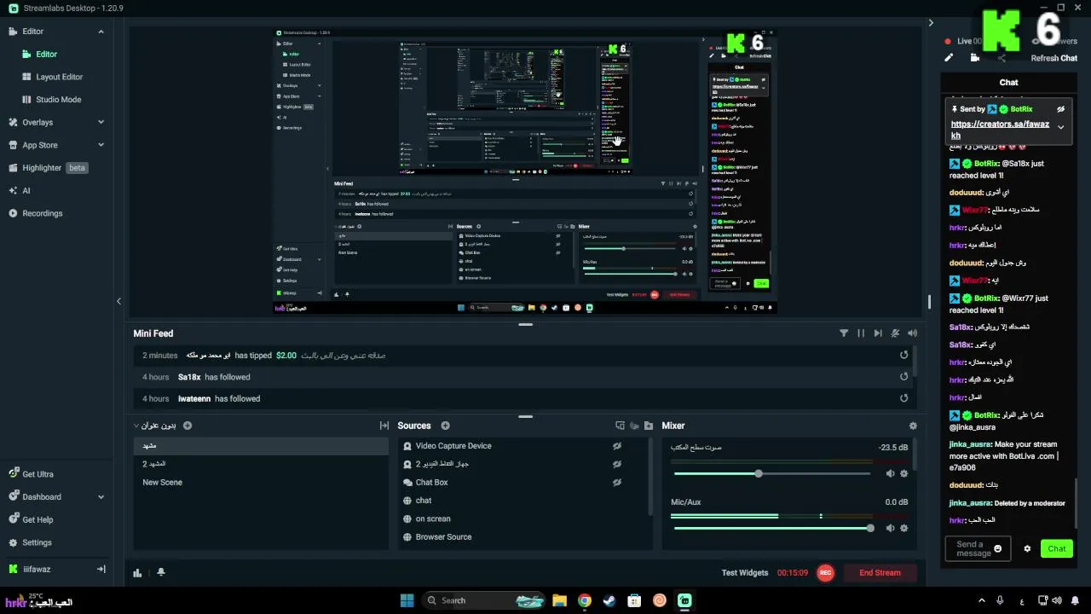Adjust the desktop audio volume slider

[x=758, y=473]
